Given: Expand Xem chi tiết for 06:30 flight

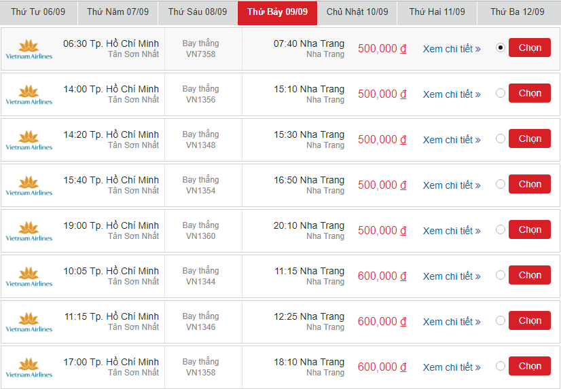Looking at the screenshot, I should (452, 49).
